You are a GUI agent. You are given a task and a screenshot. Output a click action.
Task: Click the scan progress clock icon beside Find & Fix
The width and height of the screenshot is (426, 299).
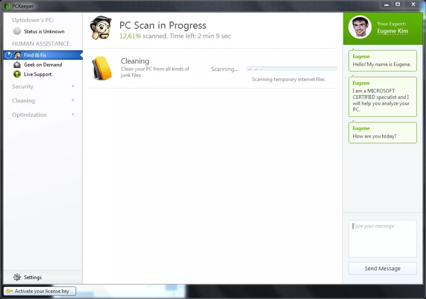(x=8, y=55)
